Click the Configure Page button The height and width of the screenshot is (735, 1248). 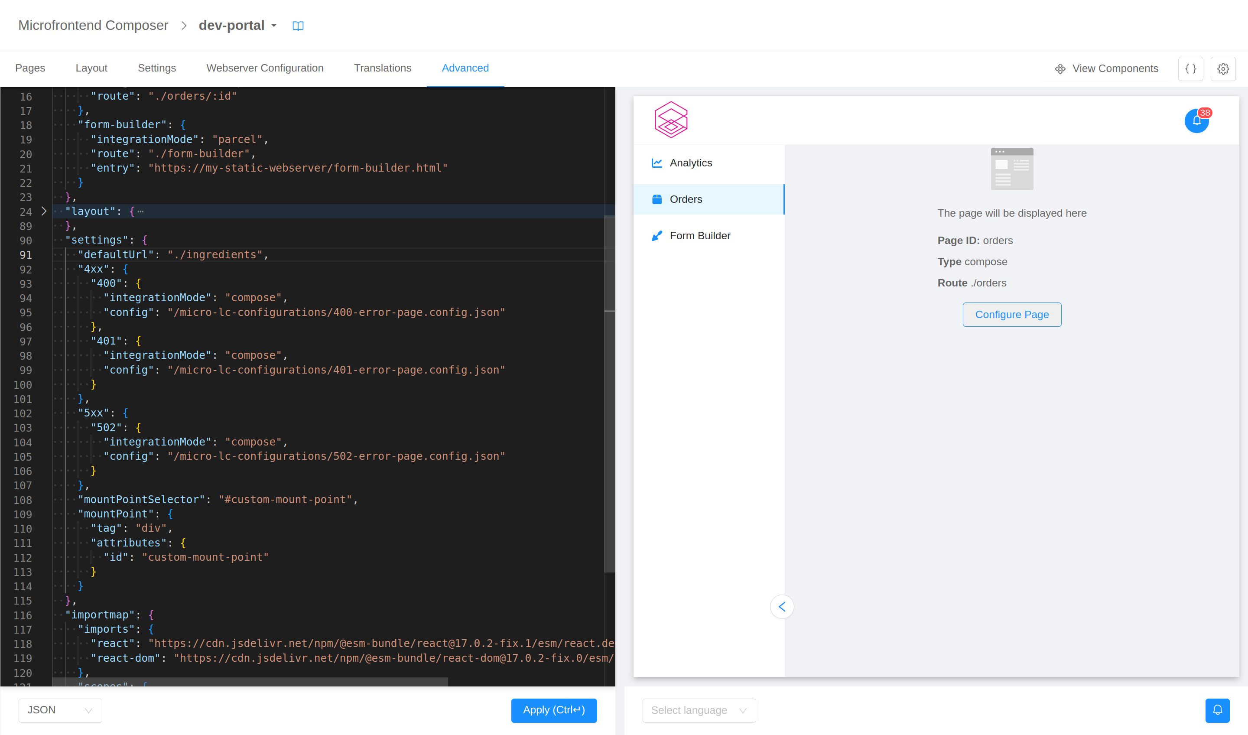[1011, 315]
